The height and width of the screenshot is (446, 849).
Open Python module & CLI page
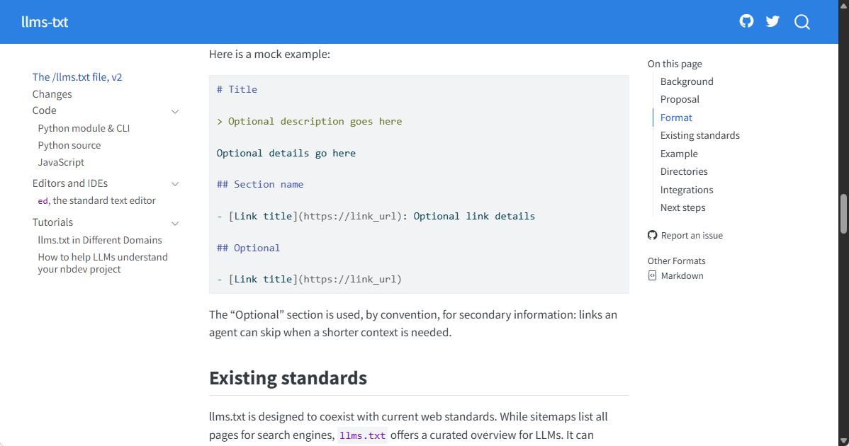(84, 128)
